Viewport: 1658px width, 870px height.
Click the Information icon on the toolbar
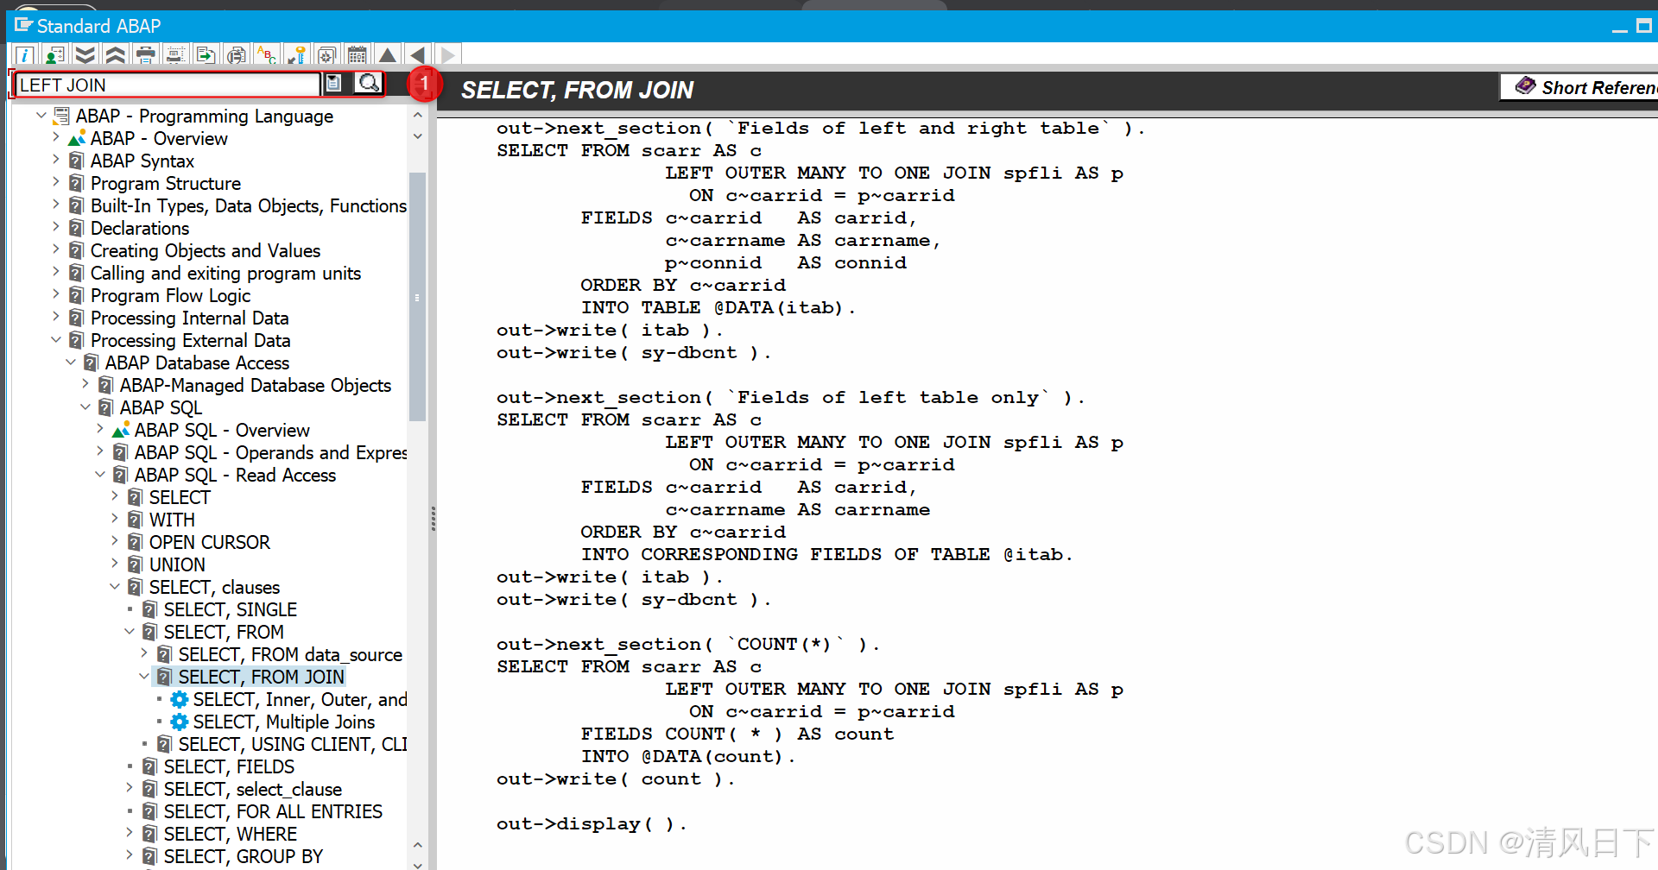(24, 54)
